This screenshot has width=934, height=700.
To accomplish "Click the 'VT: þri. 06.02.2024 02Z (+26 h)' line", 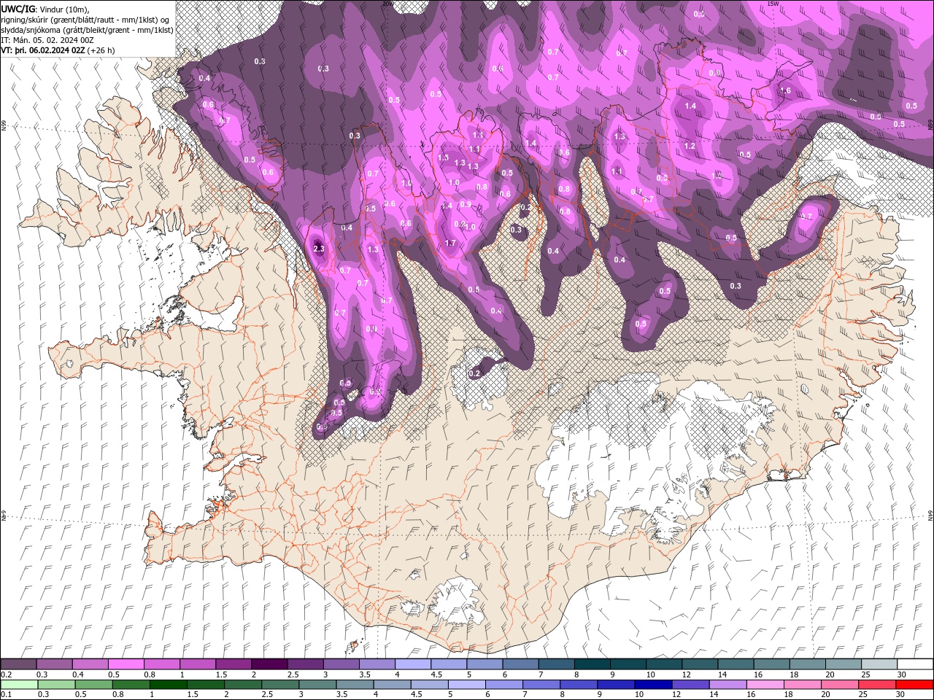I will coord(58,50).
